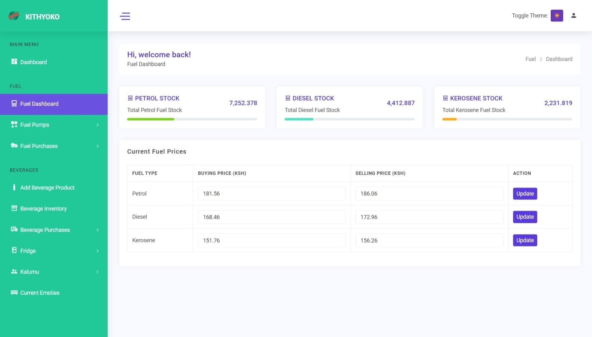Click the Diesel buying price field
The width and height of the screenshot is (592, 337).
271,217
